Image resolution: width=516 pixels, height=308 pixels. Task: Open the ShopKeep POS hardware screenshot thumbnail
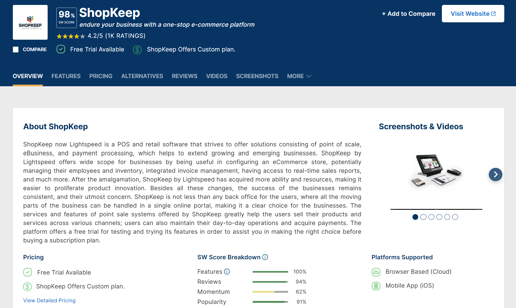pyautogui.click(x=436, y=171)
